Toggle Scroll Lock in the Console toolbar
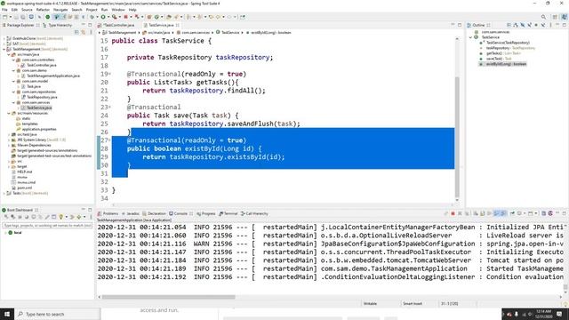The width and height of the screenshot is (569, 320). pos(483,213)
